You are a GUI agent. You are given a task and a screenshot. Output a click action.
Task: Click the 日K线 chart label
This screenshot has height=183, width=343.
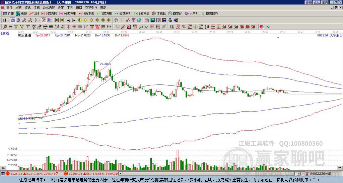pyautogui.click(x=5, y=33)
